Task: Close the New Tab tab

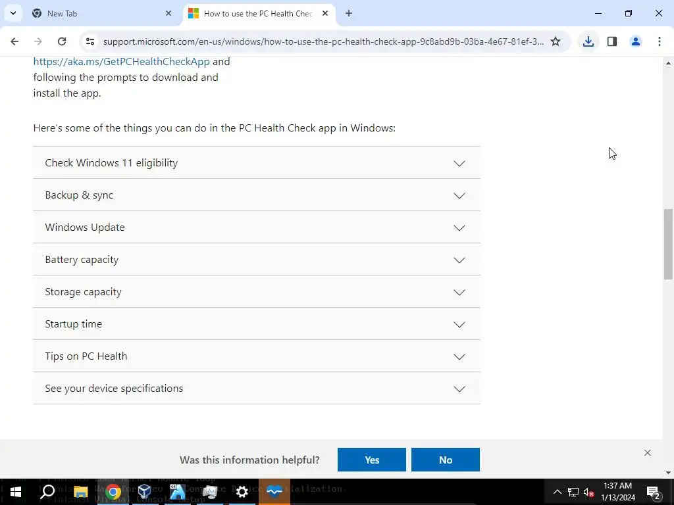Action: pos(168,13)
